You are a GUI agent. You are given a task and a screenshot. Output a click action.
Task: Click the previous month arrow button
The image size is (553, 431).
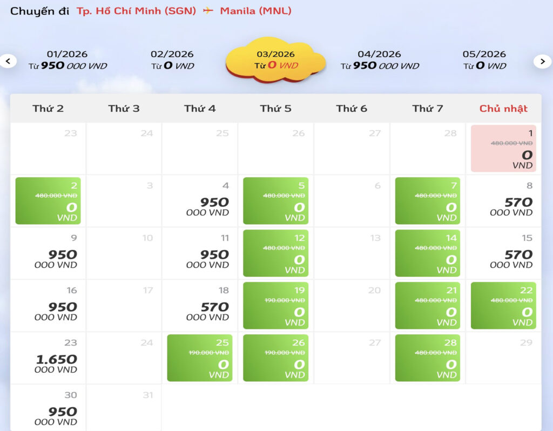(x=8, y=61)
